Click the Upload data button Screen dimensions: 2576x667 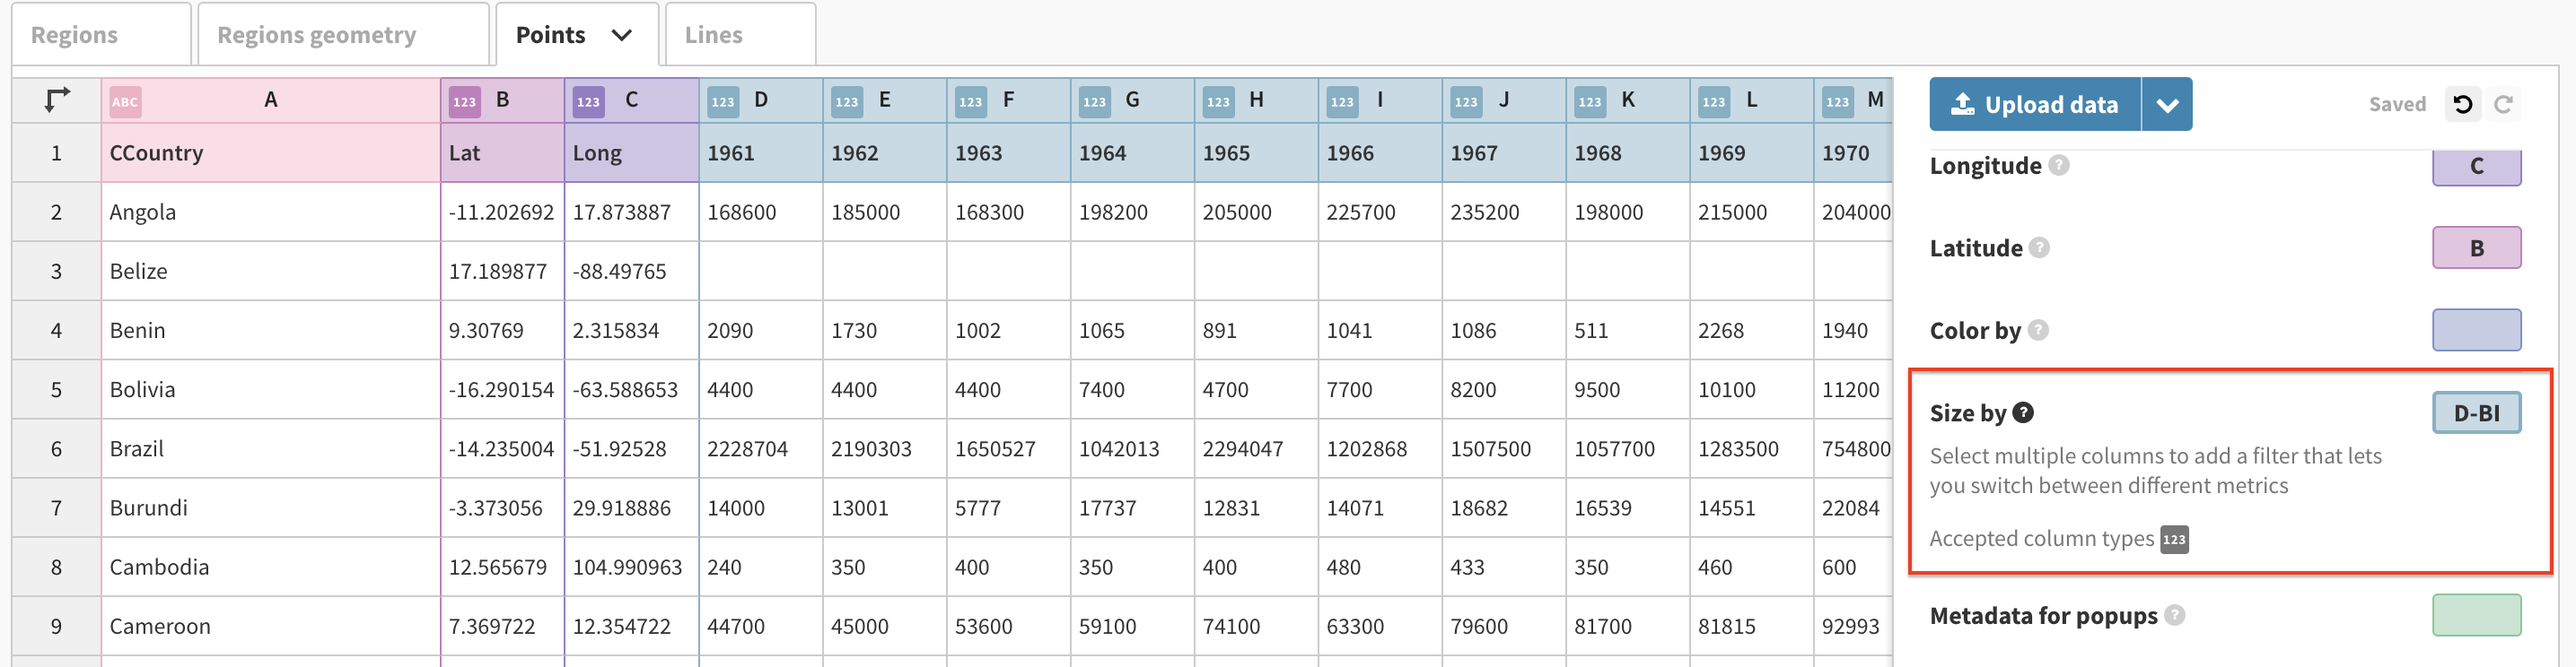pyautogui.click(x=2035, y=104)
